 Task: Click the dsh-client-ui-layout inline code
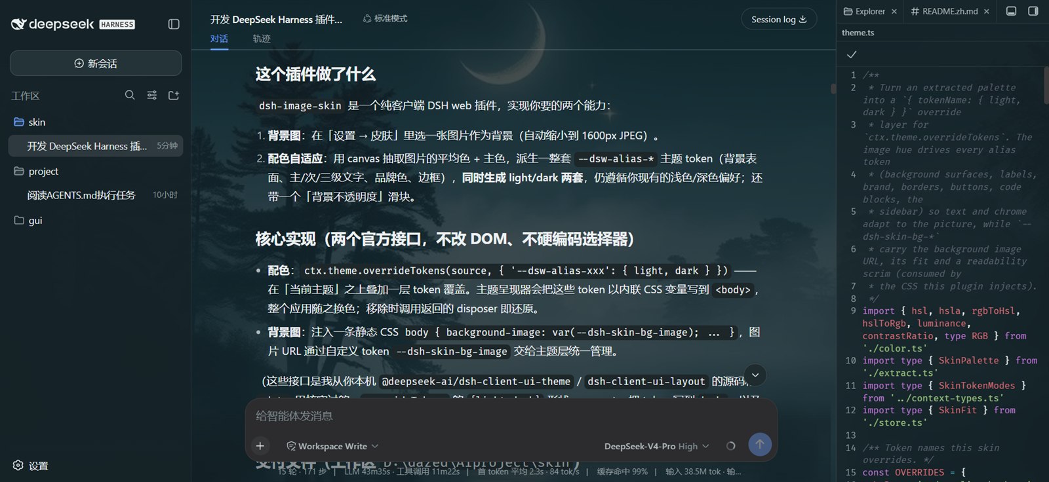click(x=646, y=381)
